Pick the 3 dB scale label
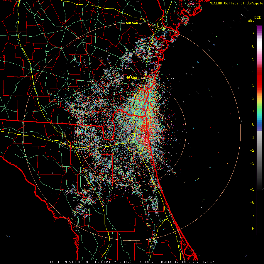Screen dimensions: 264x264 tap(253, 85)
